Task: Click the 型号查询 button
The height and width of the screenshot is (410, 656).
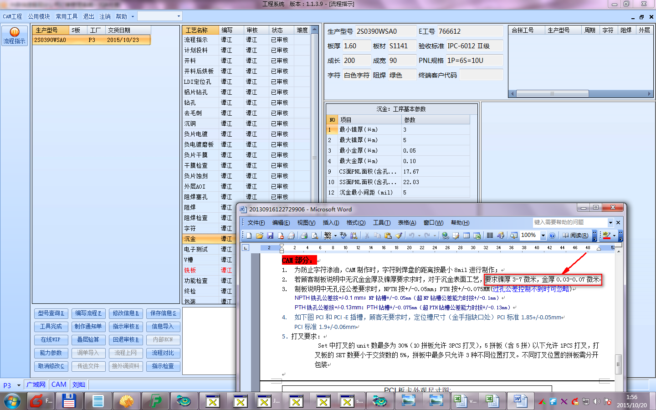Action: click(51, 313)
